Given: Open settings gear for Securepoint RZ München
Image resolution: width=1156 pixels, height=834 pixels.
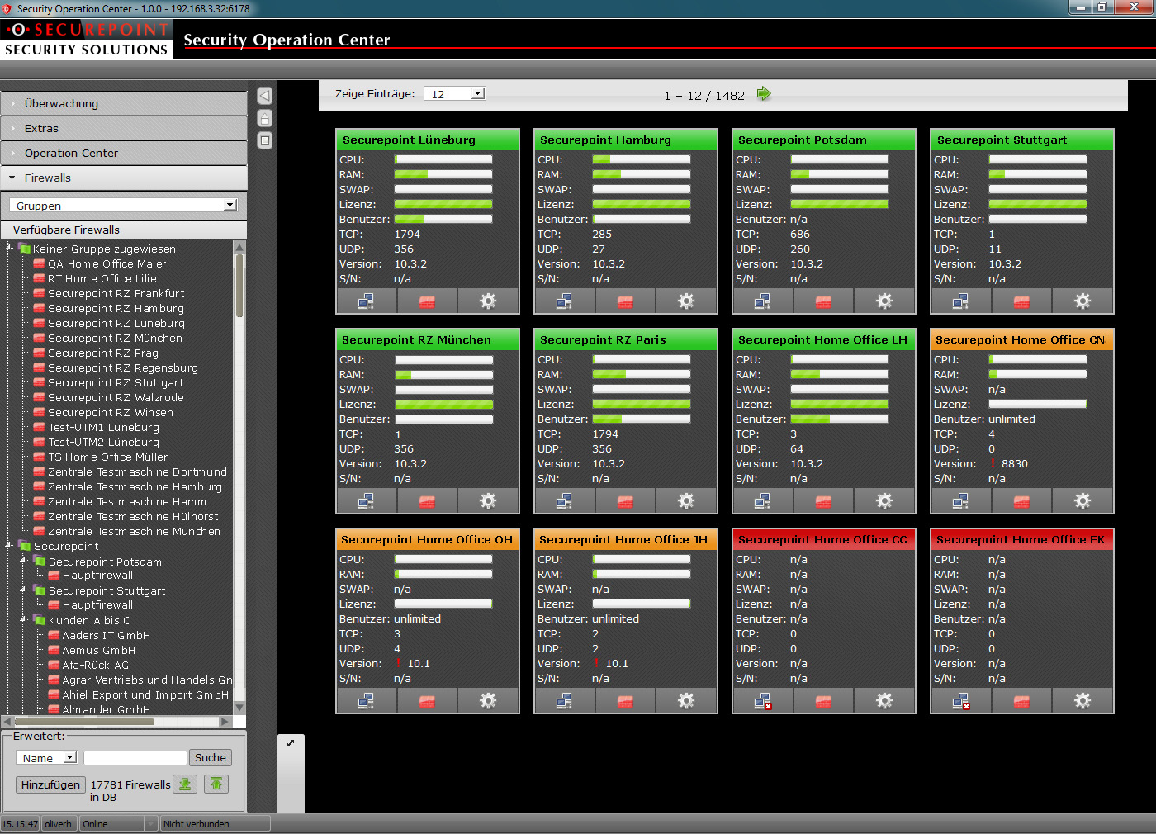Looking at the screenshot, I should [x=488, y=501].
